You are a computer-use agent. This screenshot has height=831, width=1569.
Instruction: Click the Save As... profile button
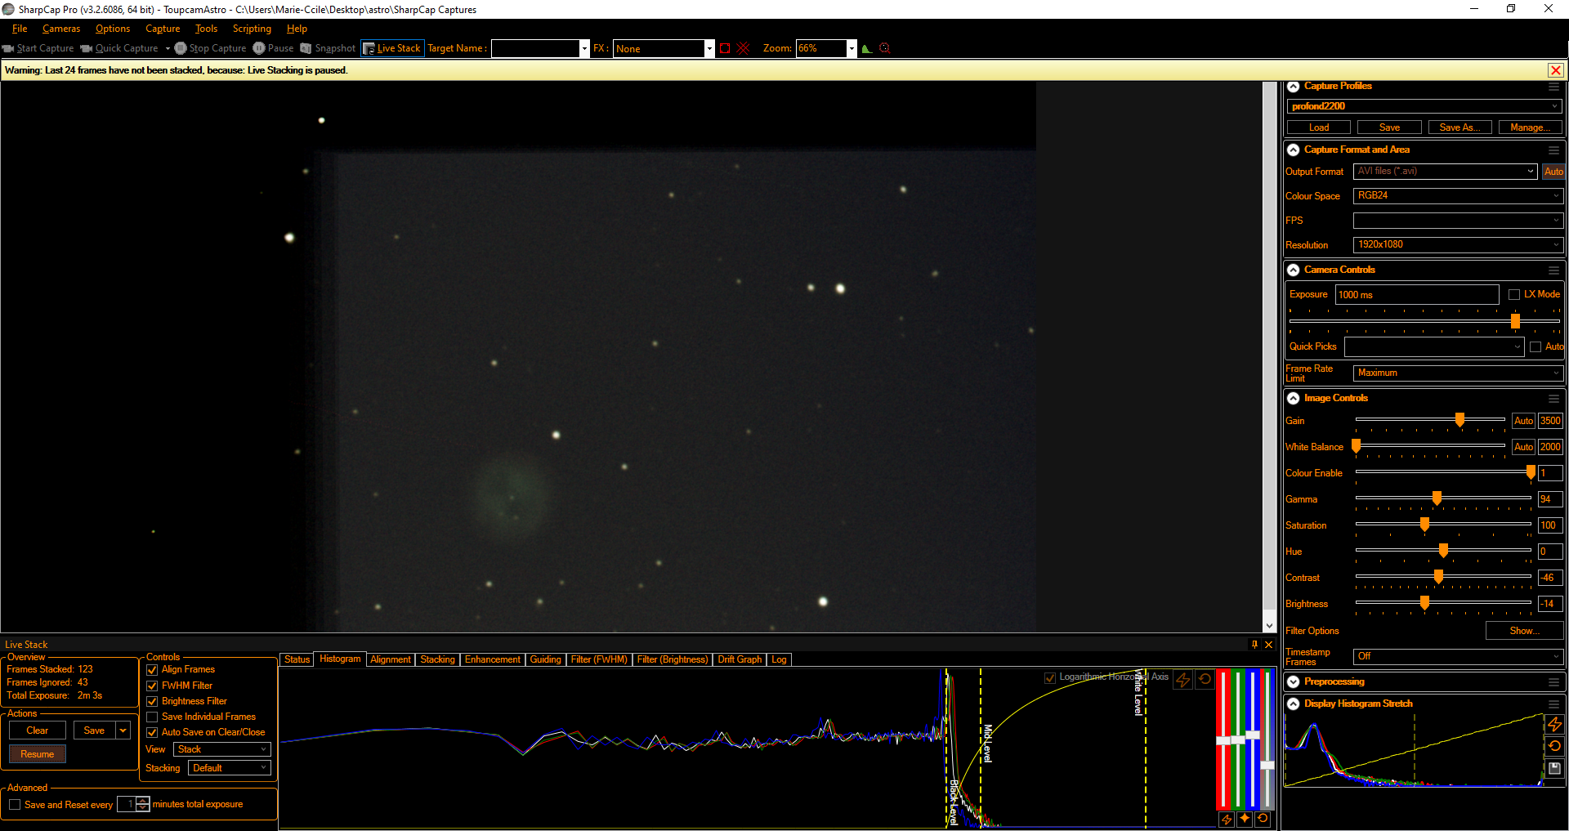(1460, 127)
